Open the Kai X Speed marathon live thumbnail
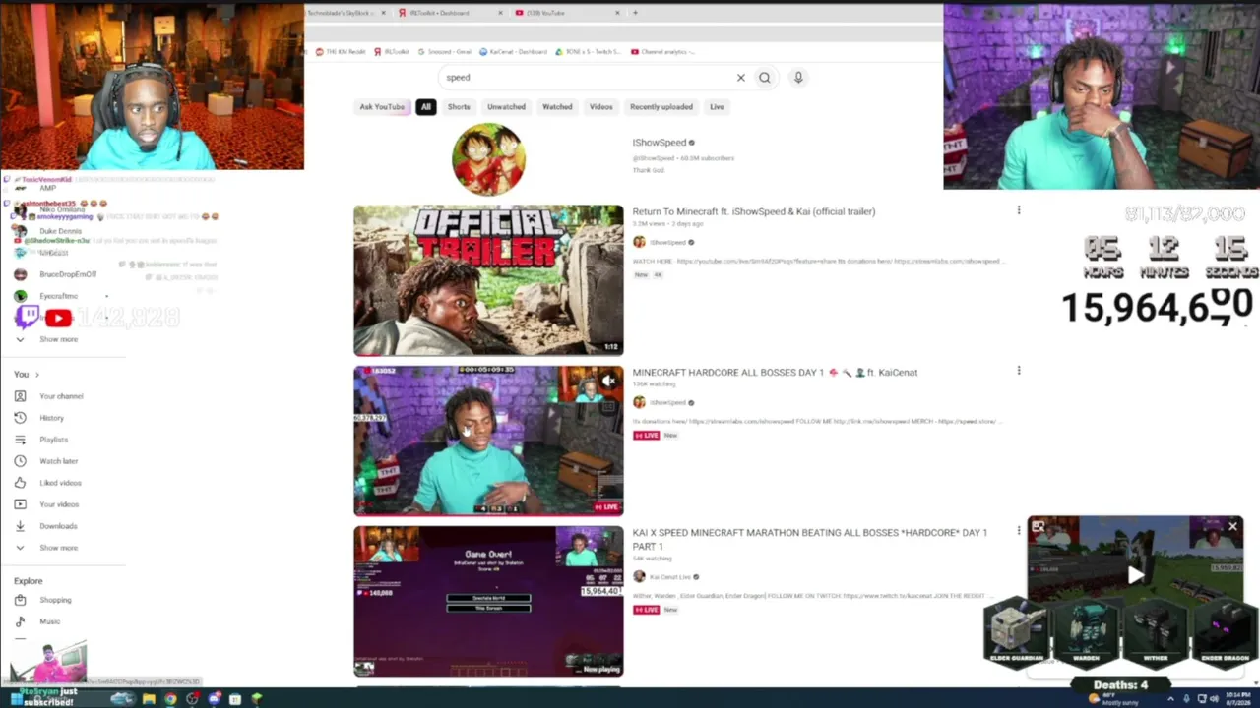 (488, 602)
